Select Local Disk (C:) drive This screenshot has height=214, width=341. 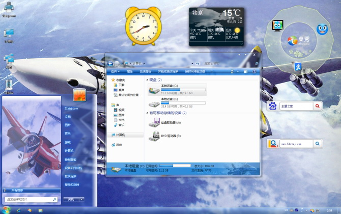click(177, 90)
